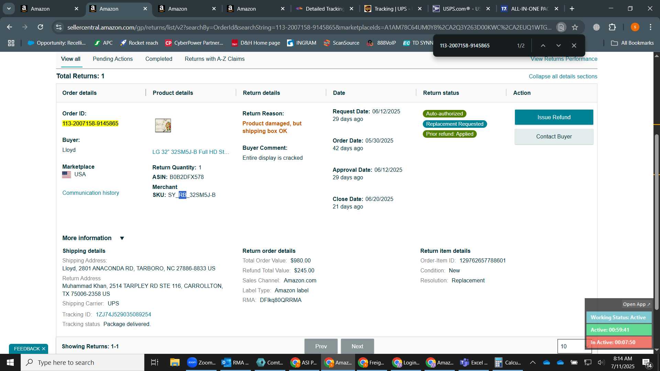
Task: Click the address bar URL
Action: click(x=309, y=27)
